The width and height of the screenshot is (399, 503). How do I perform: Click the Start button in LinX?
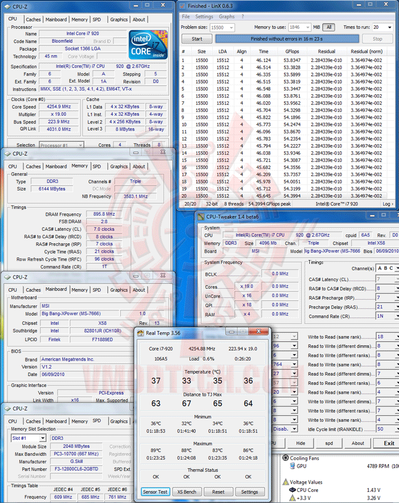pyautogui.click(x=197, y=39)
